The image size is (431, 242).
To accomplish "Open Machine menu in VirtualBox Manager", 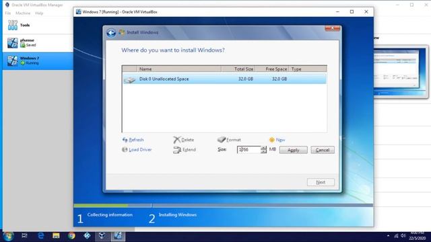I will (x=23, y=13).
